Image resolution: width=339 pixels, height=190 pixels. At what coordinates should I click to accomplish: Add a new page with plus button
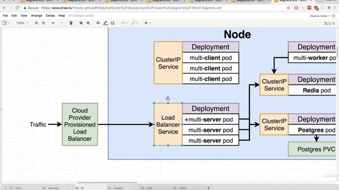209,188
